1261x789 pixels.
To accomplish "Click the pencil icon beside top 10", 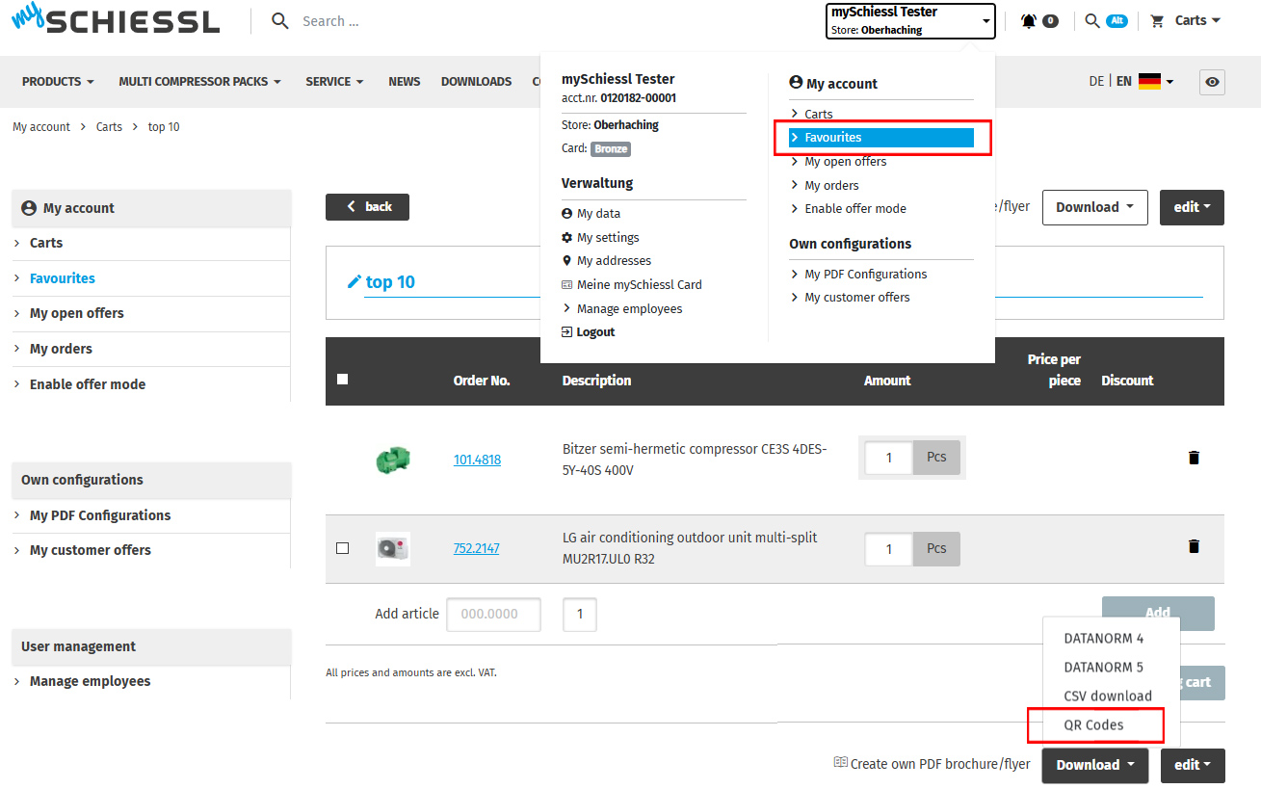I will 354,282.
